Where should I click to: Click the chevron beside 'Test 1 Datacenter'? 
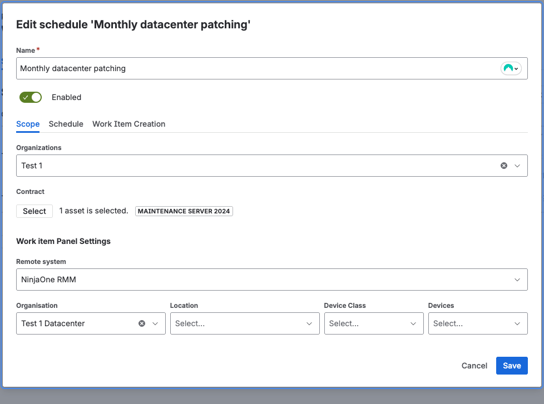(155, 323)
